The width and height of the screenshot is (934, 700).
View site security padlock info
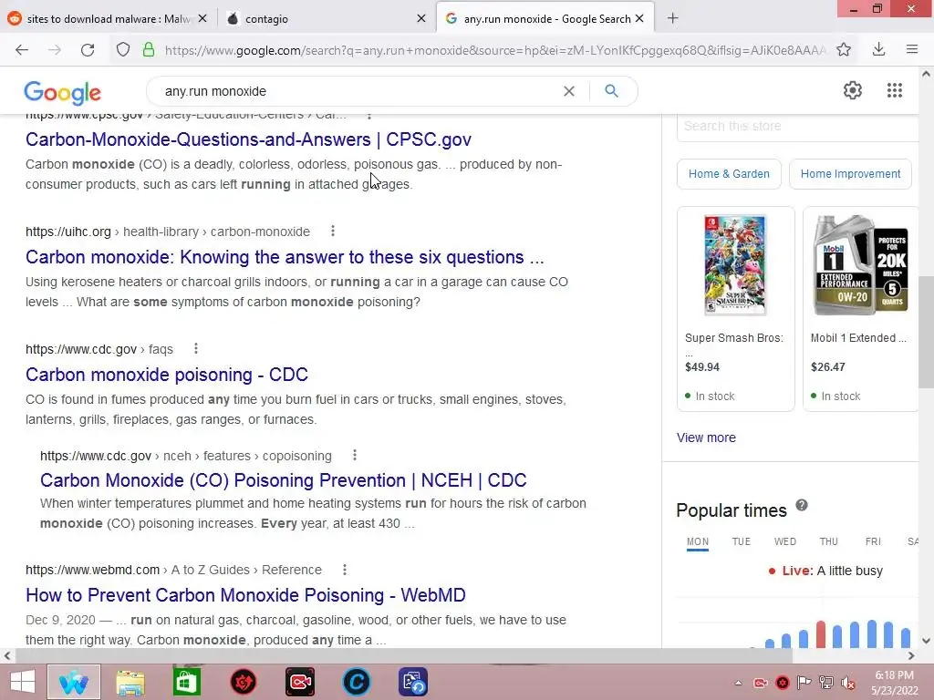(149, 50)
